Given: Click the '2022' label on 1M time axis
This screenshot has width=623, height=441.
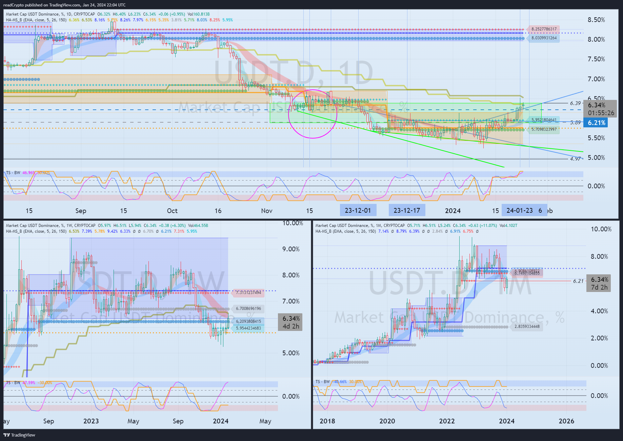Looking at the screenshot, I should tap(447, 421).
